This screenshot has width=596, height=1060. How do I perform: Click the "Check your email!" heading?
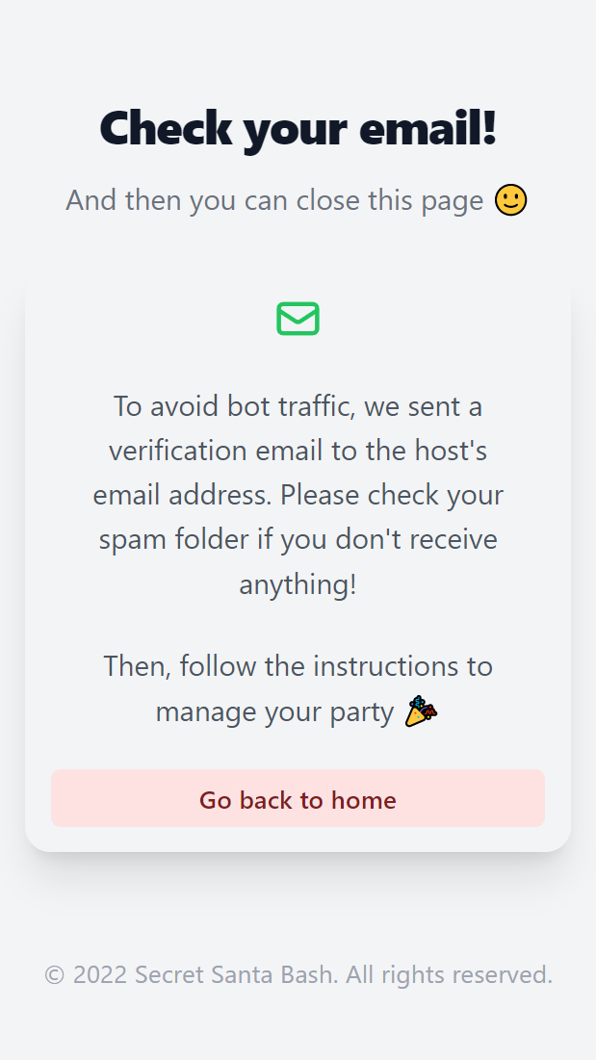(x=298, y=128)
